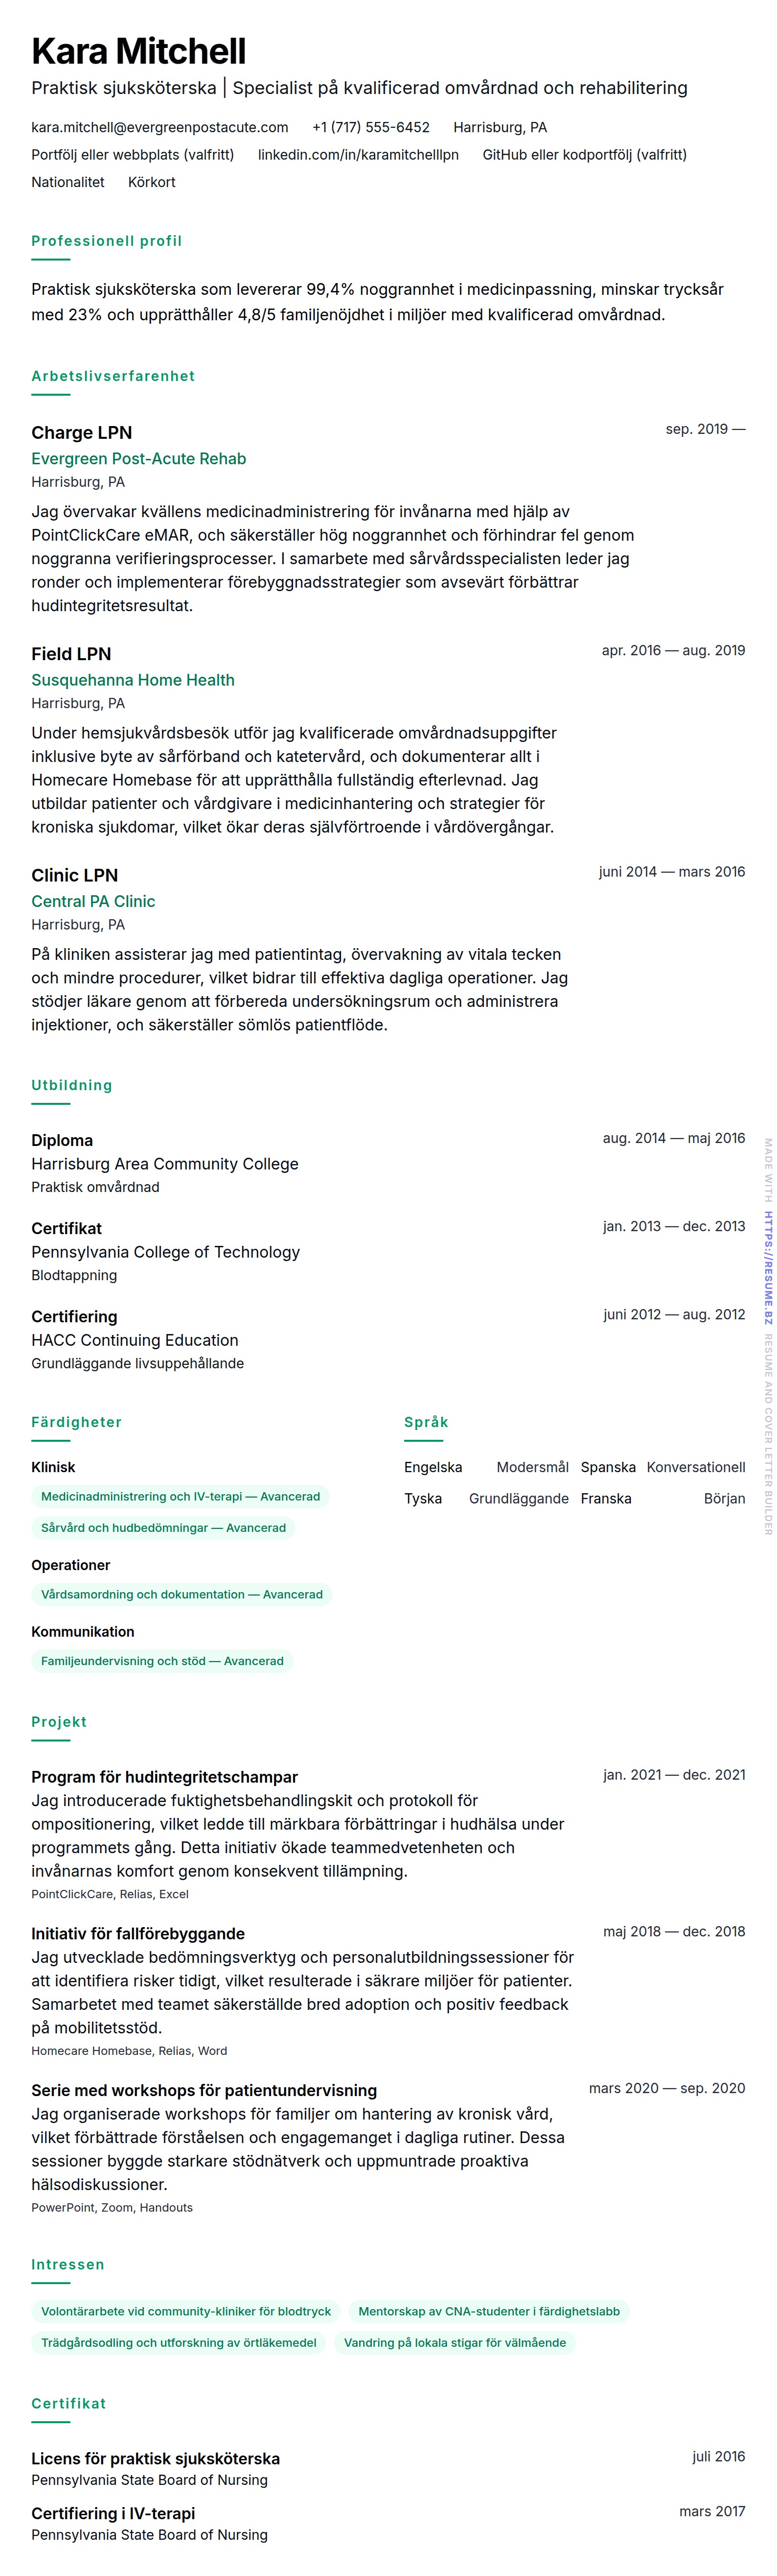Click the Arbetslivserfarenhet section heading
Screen dimensions: 777x2576
[x=113, y=376]
